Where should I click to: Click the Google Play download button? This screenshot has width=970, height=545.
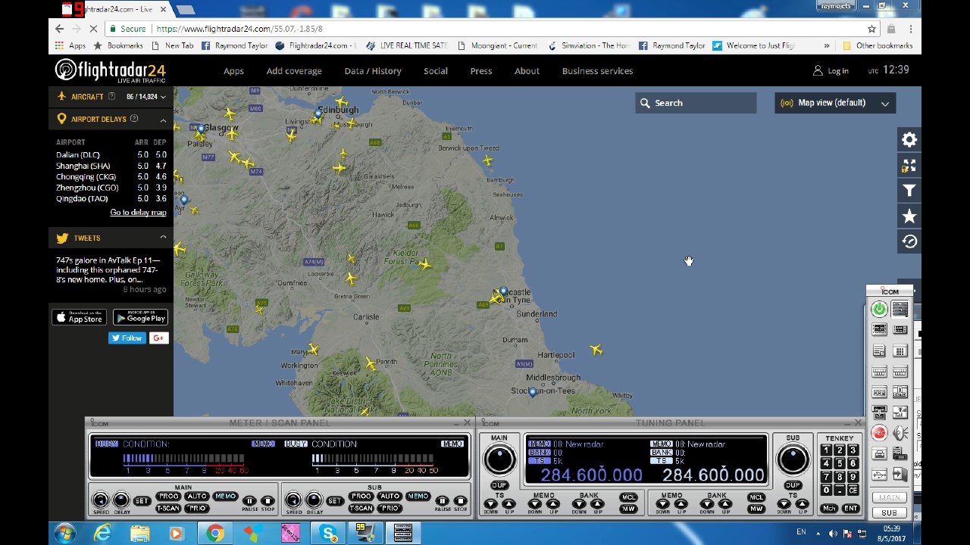coord(140,317)
